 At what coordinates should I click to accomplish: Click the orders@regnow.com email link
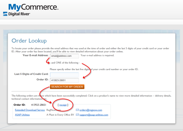(x=91, y=110)
